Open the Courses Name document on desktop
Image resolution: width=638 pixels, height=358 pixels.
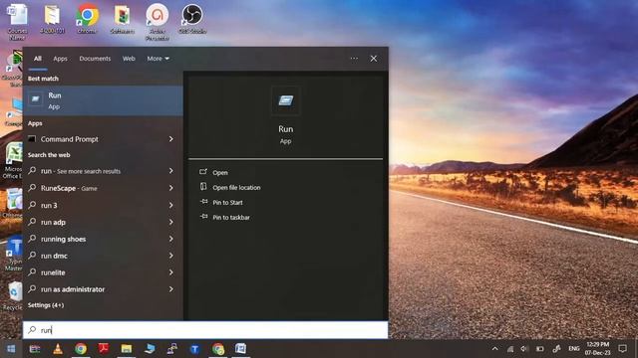click(17, 22)
